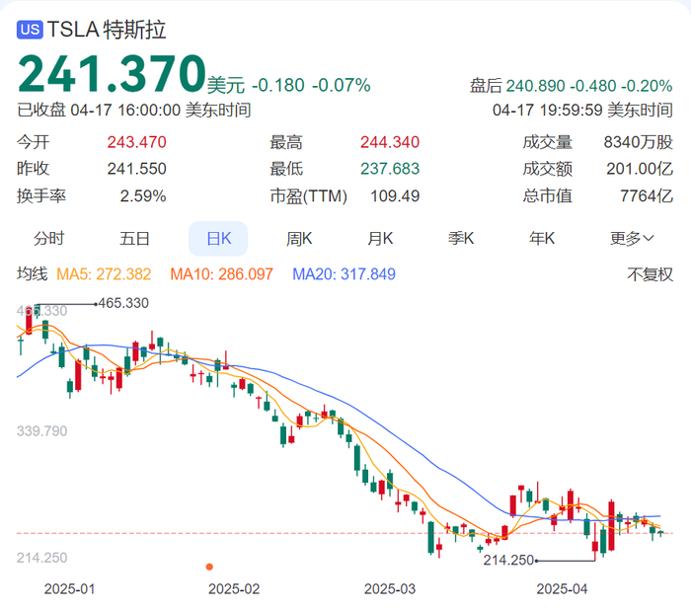Screen dimensions: 691x611
Task: Click the 今开 value 243.470
Action: pyautogui.click(x=136, y=142)
